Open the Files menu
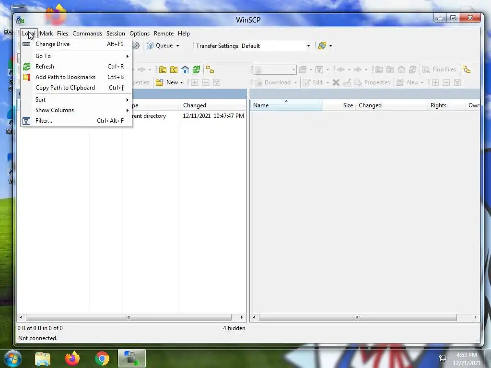 point(62,34)
